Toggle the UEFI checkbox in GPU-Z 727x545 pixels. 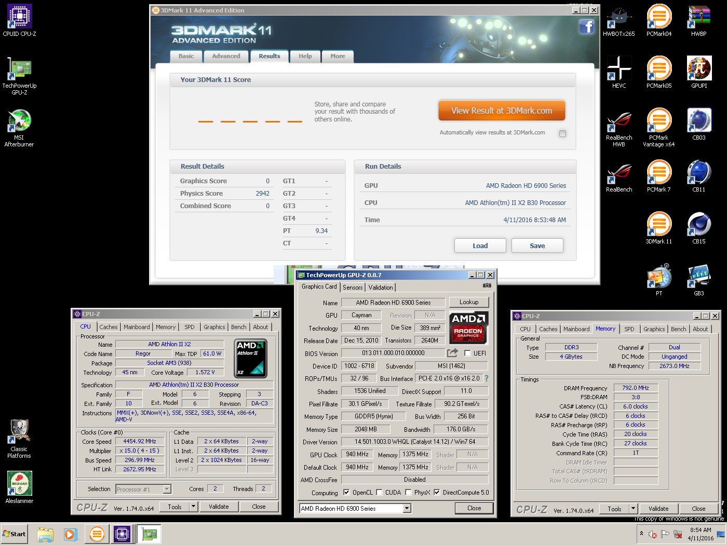(x=467, y=353)
